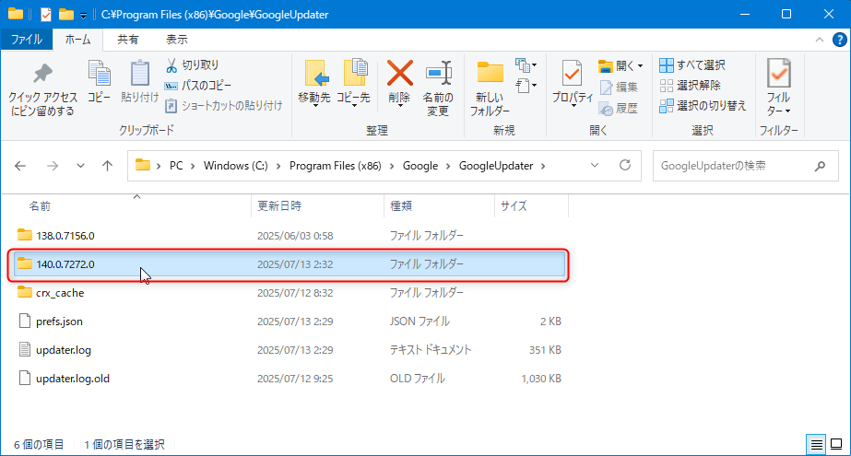851x456 pixels.
Task: Click the Edit (編集) icon
Action: 607,87
